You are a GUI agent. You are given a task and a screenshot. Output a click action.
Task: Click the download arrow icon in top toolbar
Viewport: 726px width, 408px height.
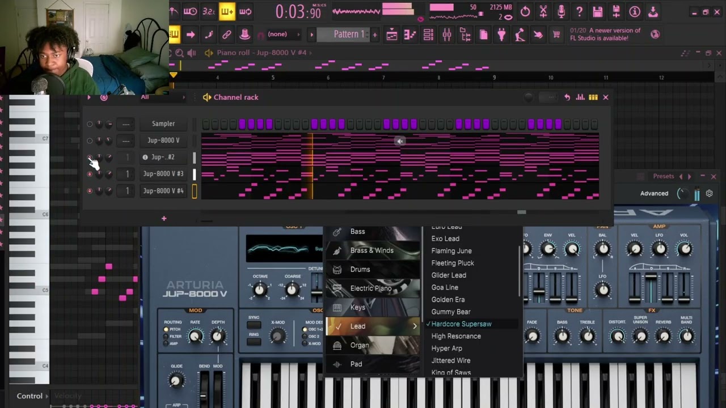(653, 11)
